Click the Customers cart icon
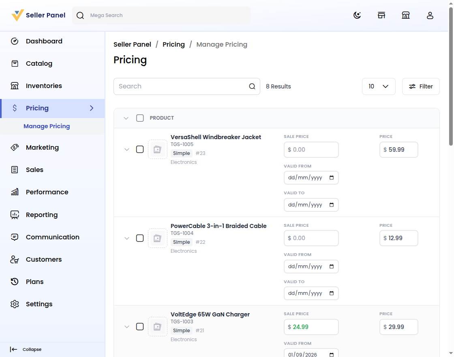Image resolution: width=454 pixels, height=357 pixels. pos(15,259)
